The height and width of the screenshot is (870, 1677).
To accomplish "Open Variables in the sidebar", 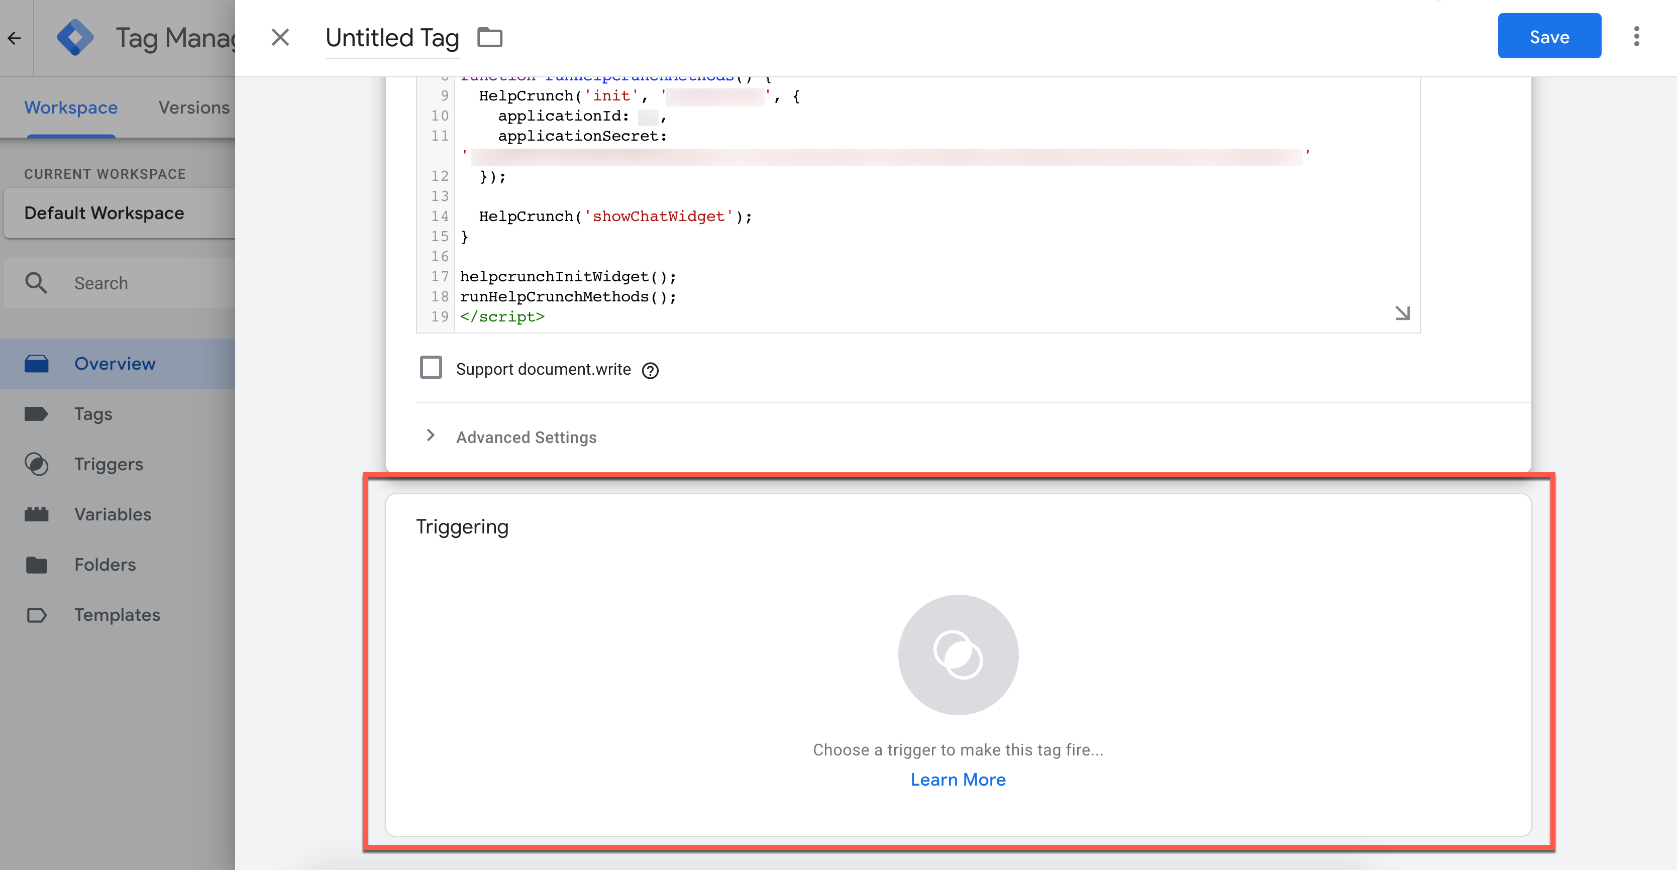I will [x=117, y=514].
